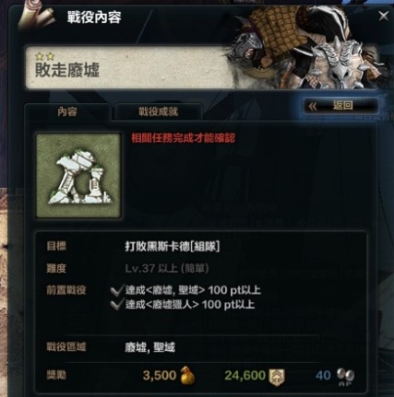The height and width of the screenshot is (397, 394).
Task: Click the gold pouch reward icon
Action: point(187,375)
